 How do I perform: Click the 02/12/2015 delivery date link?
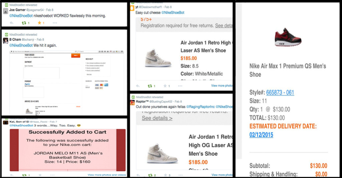tap(261, 135)
